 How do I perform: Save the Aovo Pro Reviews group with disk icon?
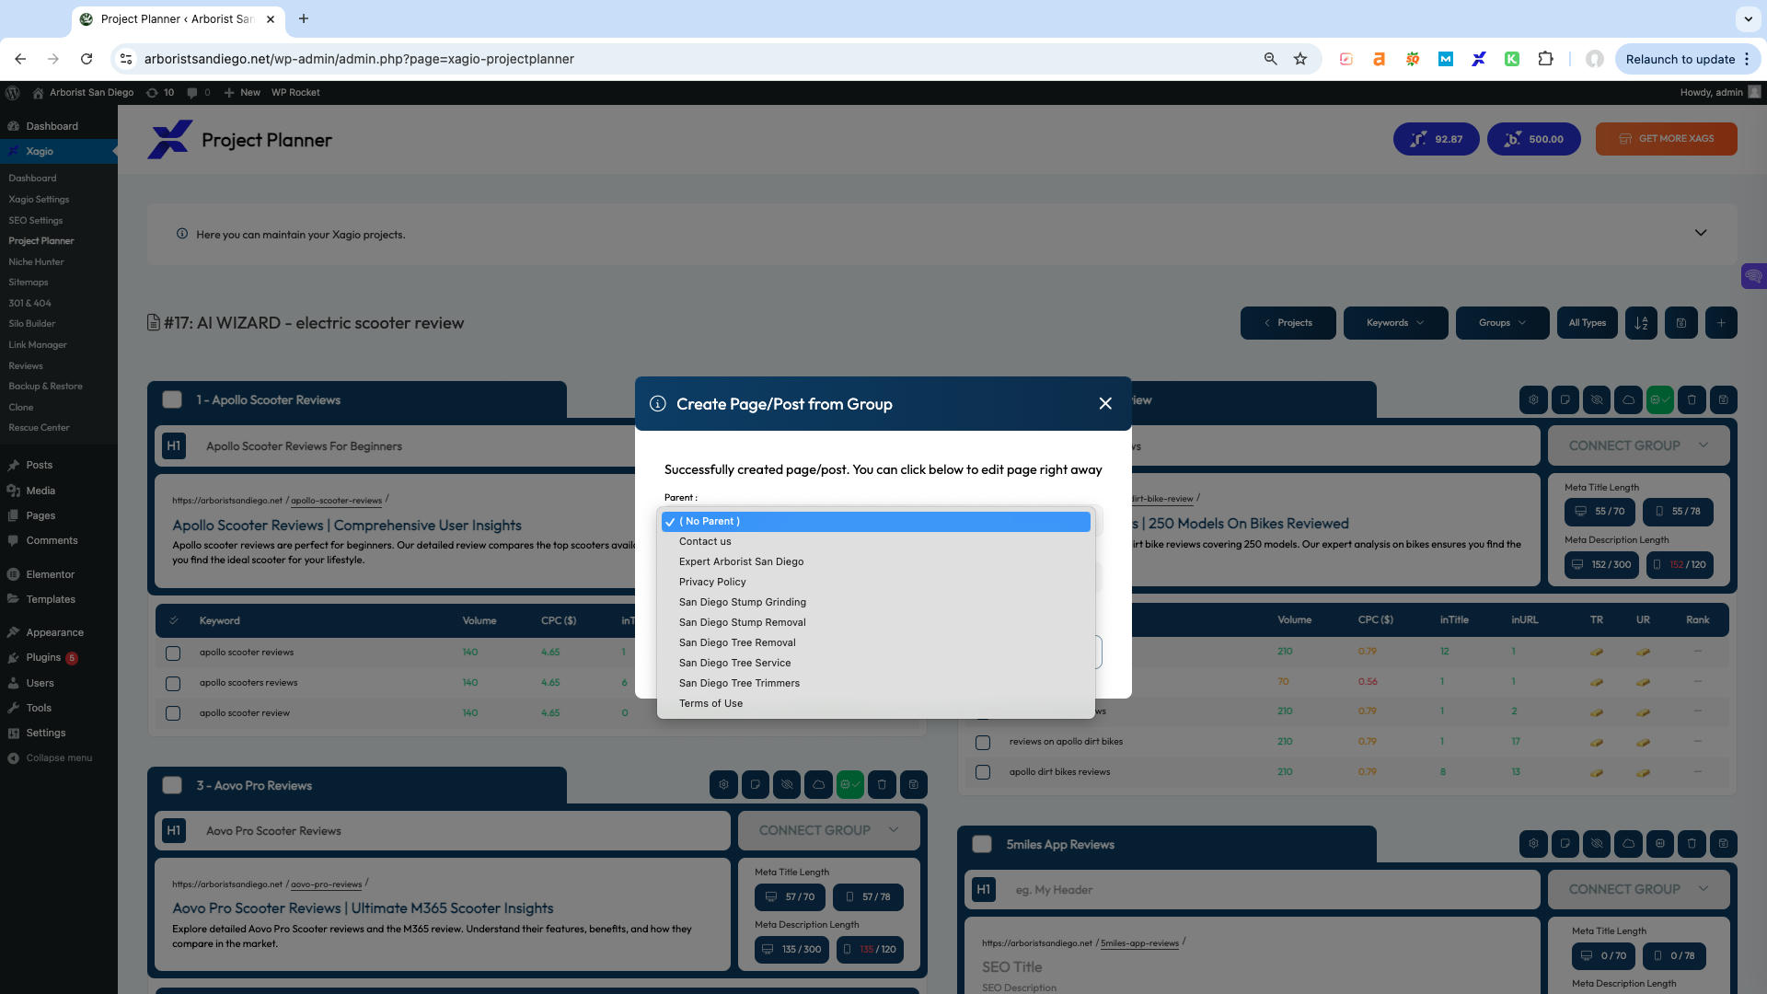(913, 785)
